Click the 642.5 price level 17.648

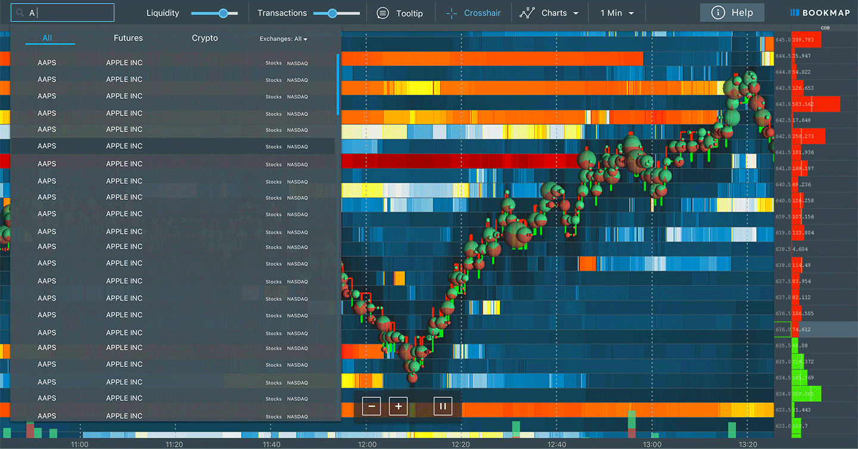pyautogui.click(x=801, y=120)
